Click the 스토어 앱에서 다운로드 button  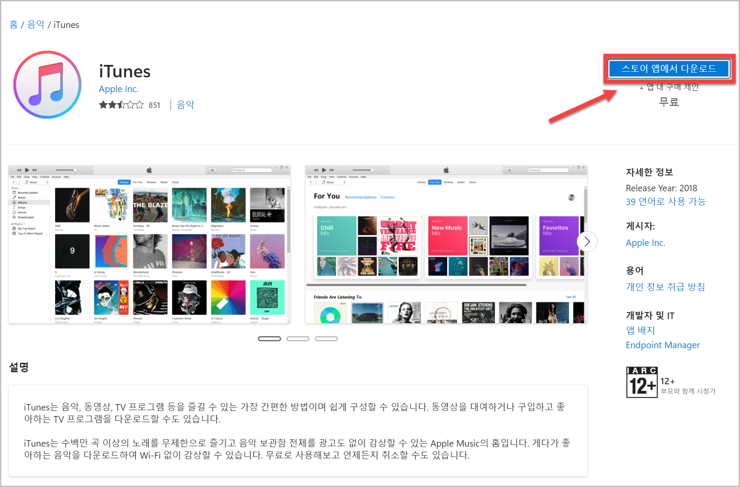coord(669,69)
